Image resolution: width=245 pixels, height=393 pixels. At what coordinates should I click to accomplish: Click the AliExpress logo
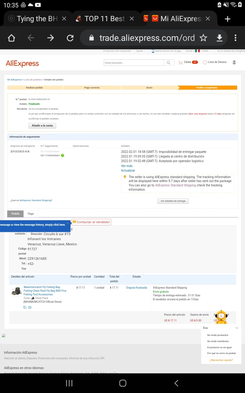pos(22,64)
